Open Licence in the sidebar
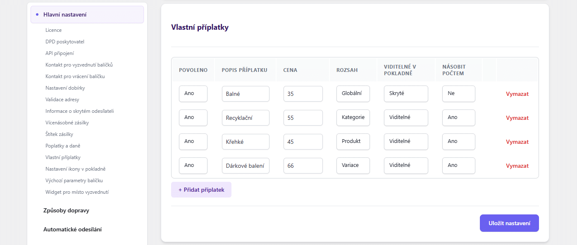This screenshot has width=577, height=245. (54, 30)
